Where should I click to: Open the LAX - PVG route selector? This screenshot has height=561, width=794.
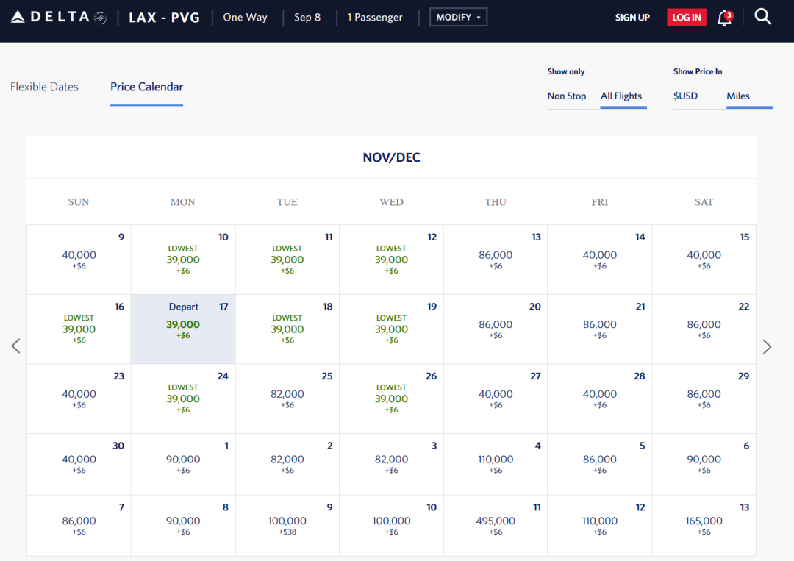tap(164, 17)
